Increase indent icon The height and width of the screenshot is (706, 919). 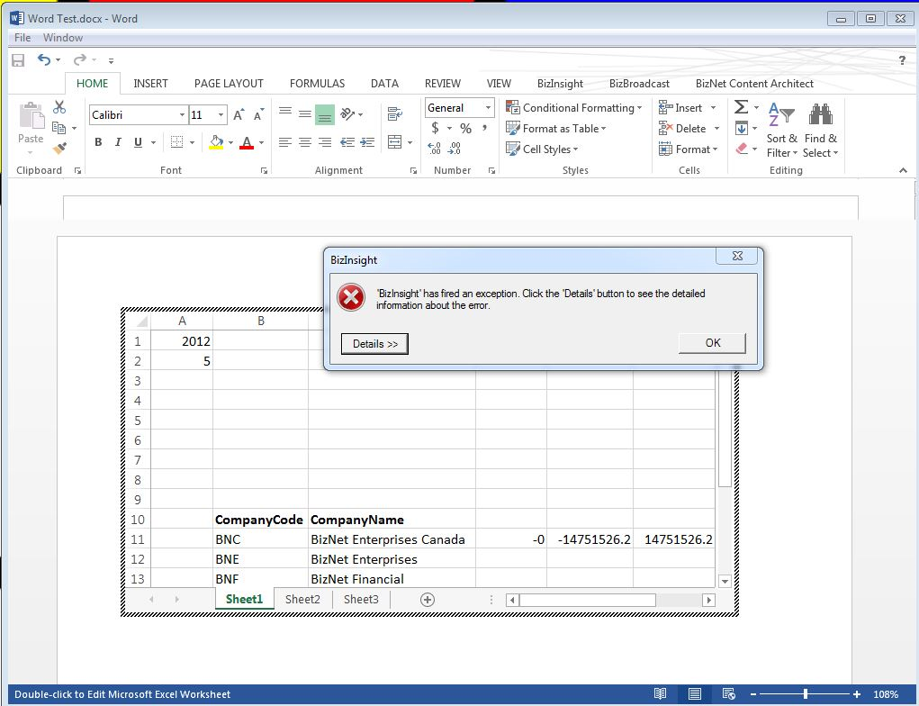367,142
